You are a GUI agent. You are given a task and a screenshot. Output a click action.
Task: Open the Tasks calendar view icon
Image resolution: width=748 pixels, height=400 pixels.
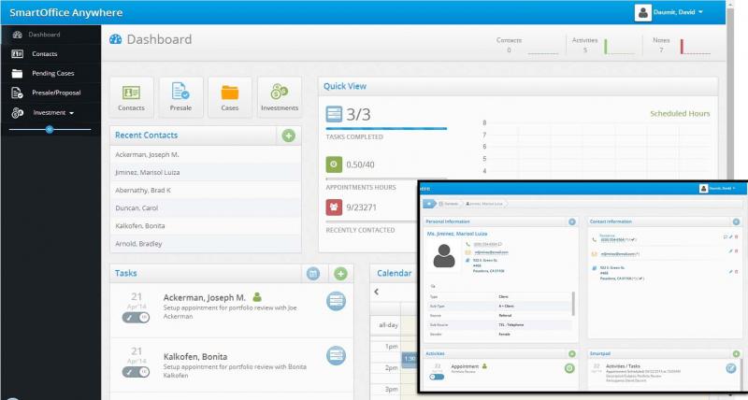point(313,273)
